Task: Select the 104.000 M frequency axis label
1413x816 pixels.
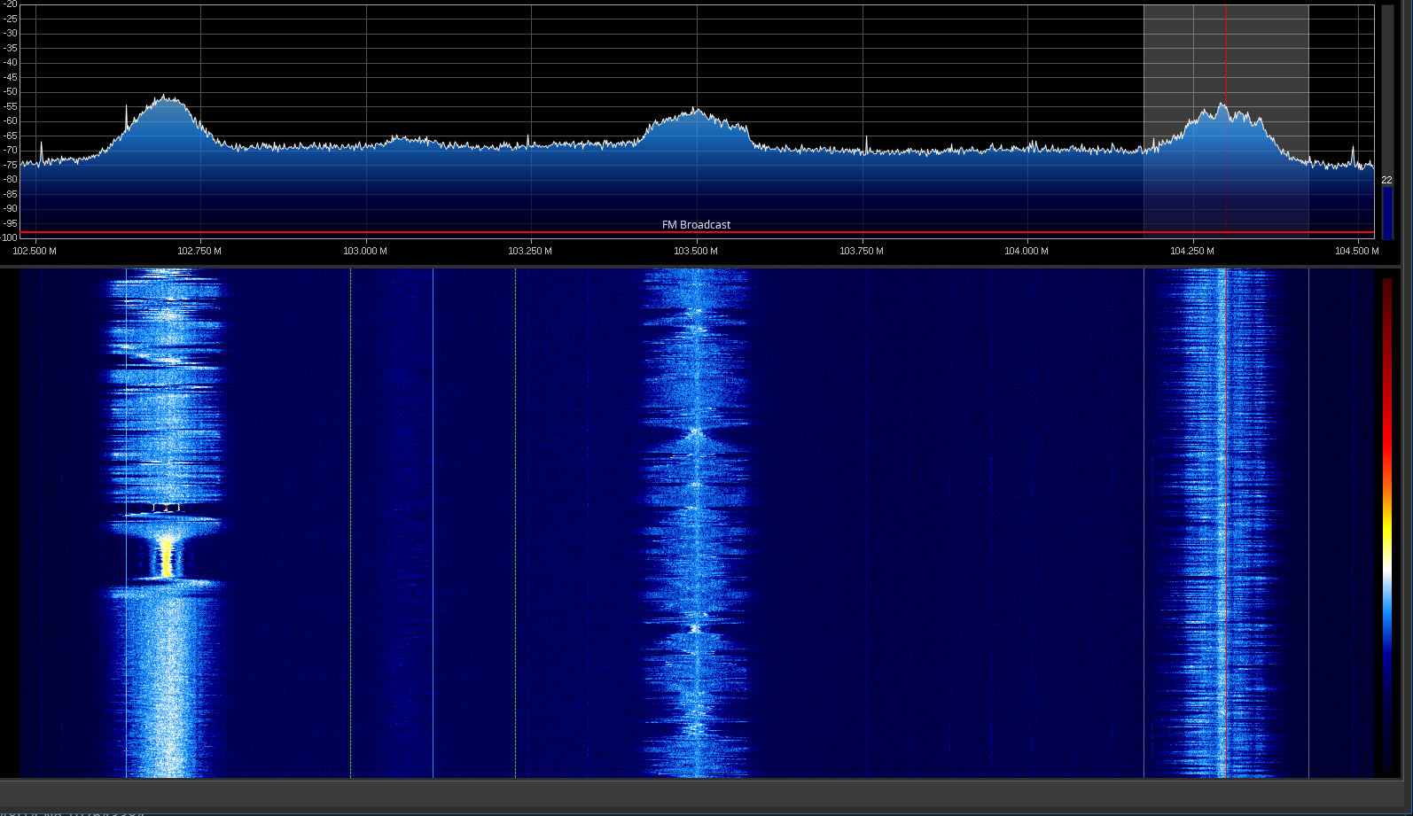Action: [x=1027, y=251]
